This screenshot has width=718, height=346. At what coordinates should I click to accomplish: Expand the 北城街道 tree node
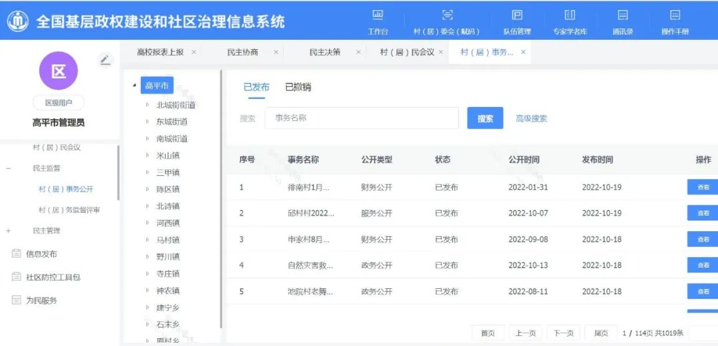point(148,105)
